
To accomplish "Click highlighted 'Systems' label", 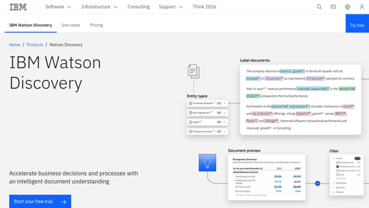I will [303, 114].
